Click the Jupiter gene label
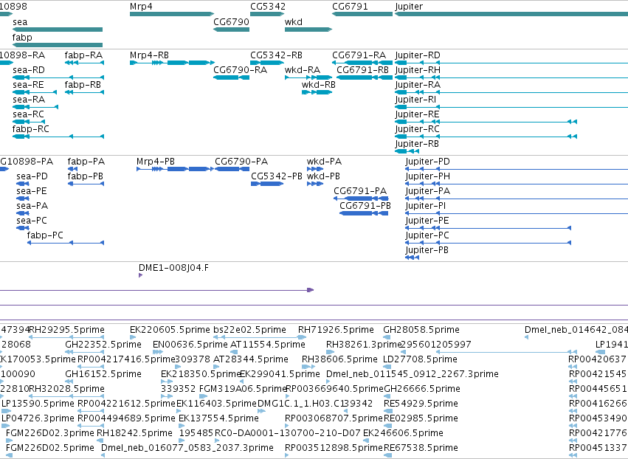628x459 pixels. [x=409, y=7]
